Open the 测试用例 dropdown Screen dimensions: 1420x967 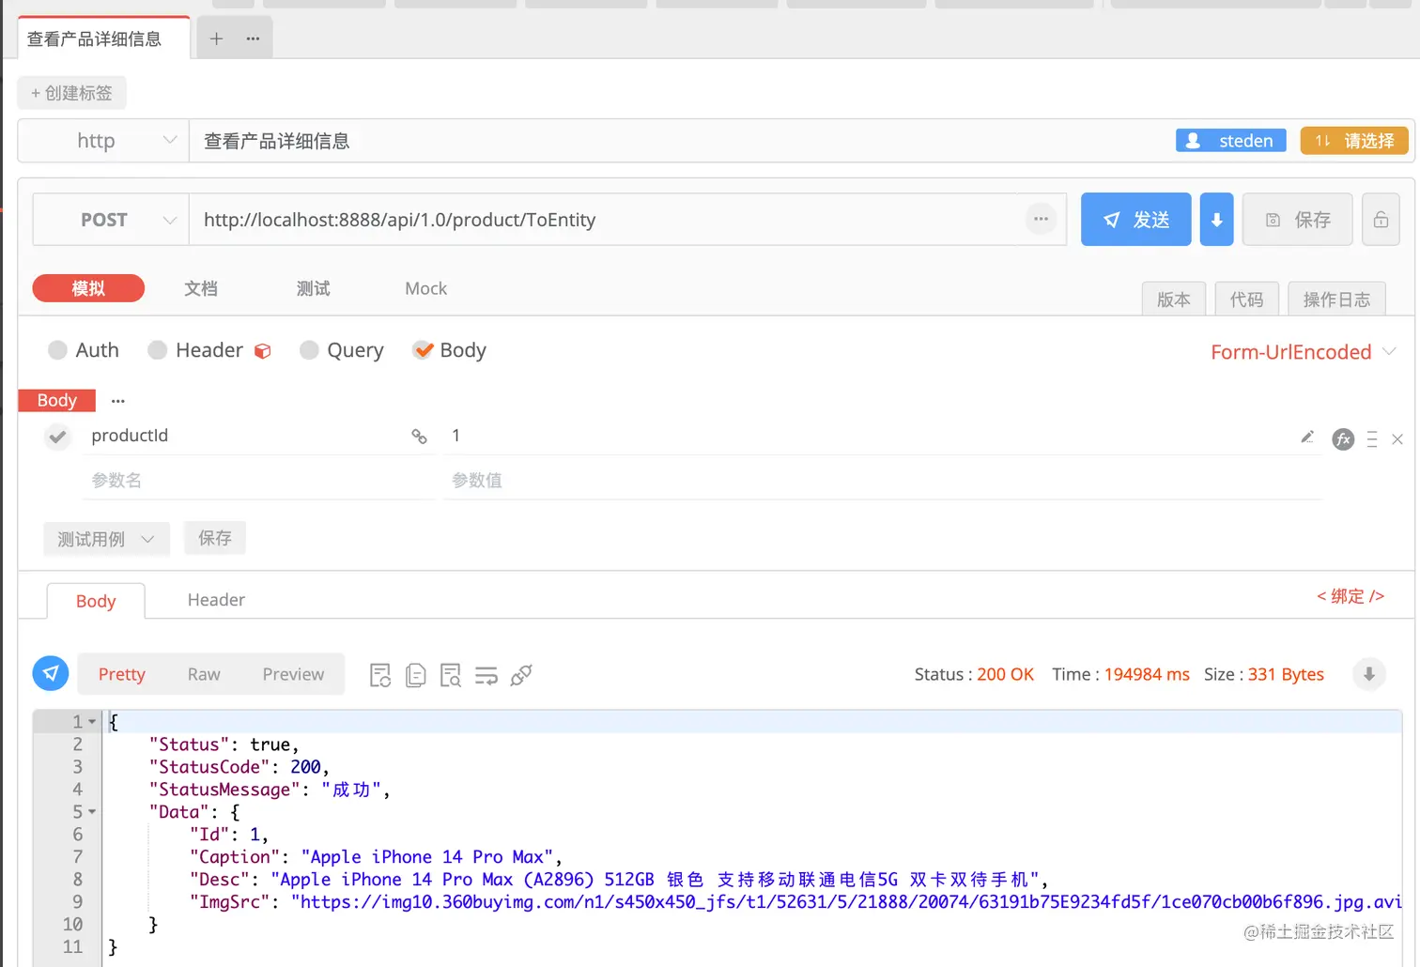[x=106, y=539]
